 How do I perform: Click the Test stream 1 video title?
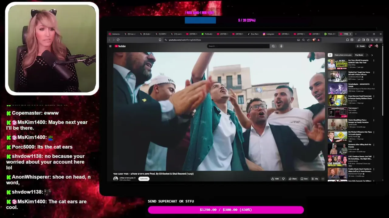353,108
